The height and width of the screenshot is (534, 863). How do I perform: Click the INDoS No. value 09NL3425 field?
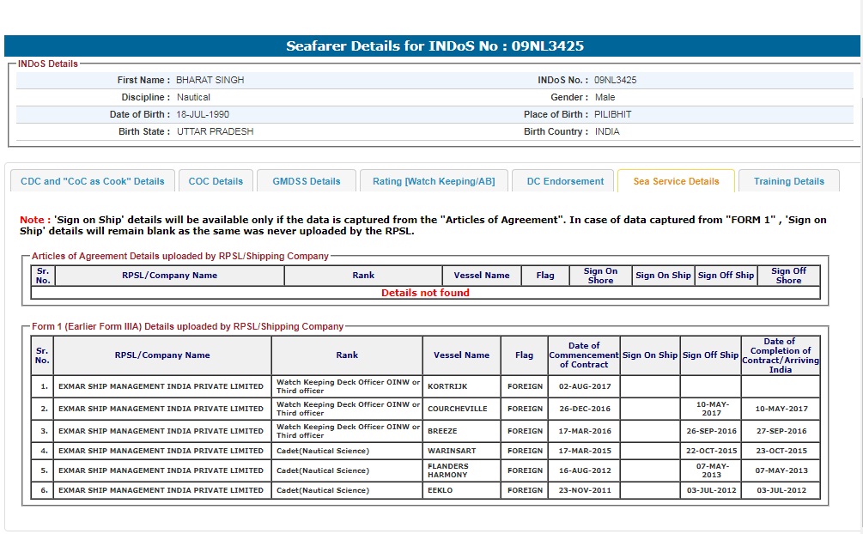coord(615,80)
